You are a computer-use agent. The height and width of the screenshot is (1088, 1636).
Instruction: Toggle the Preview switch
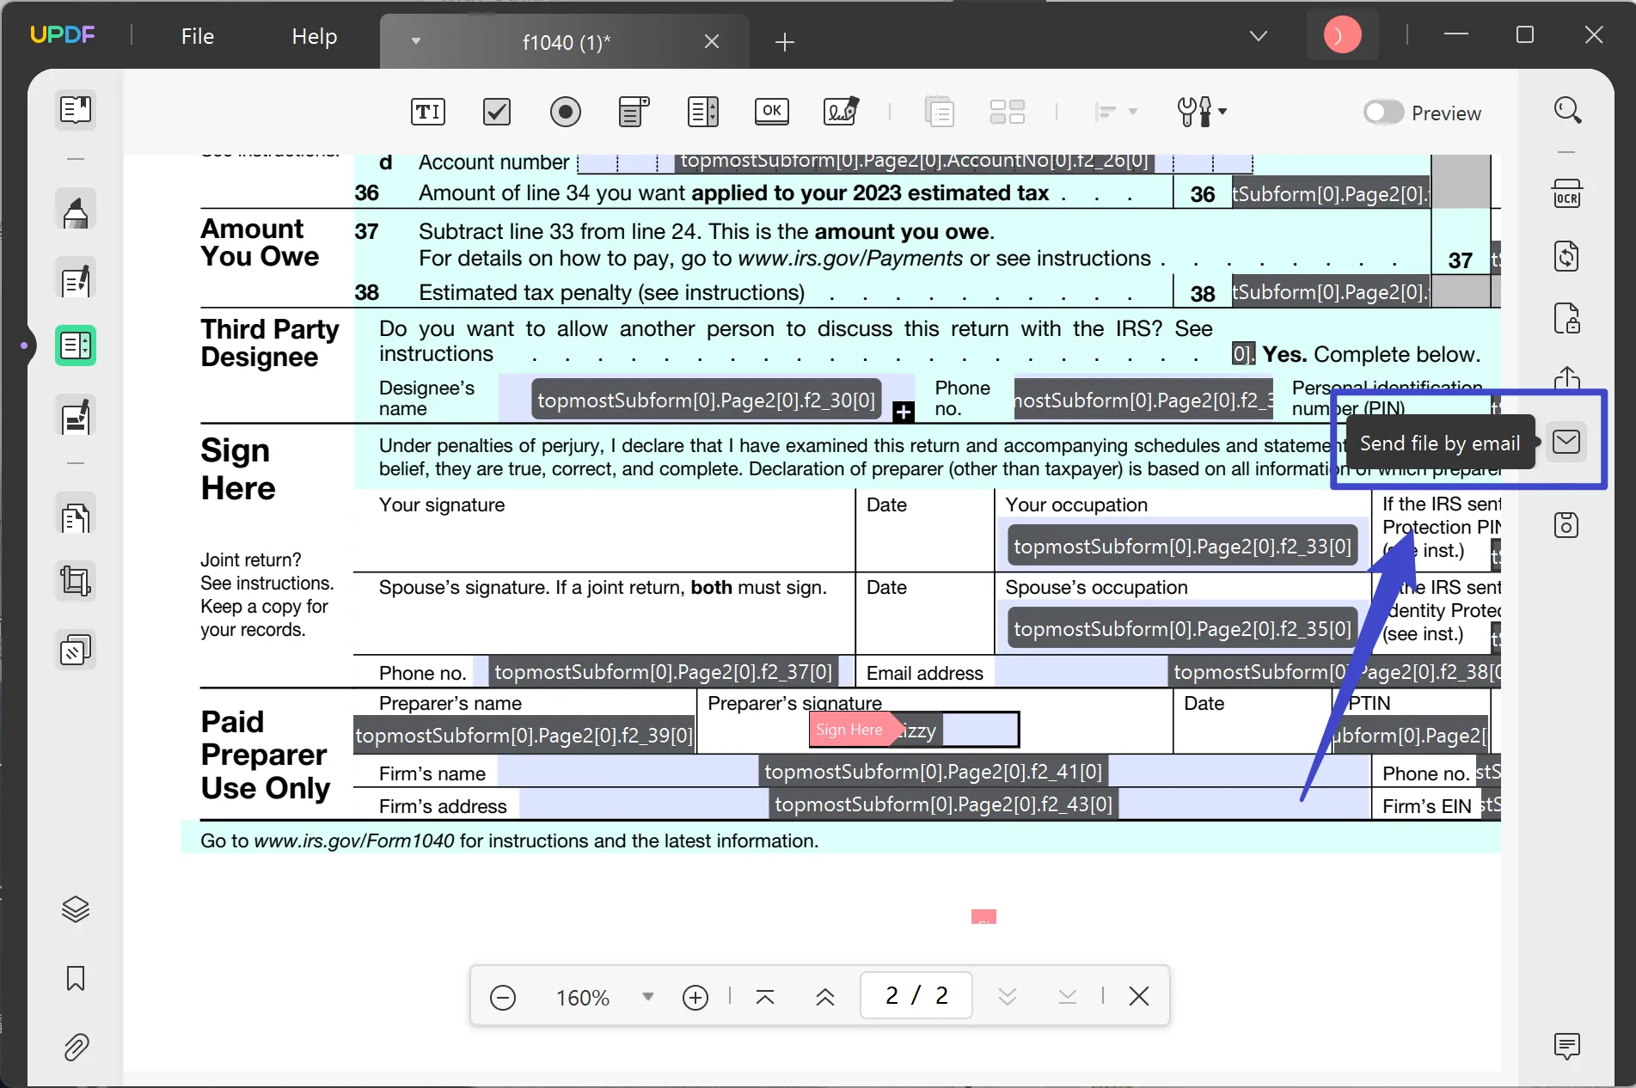1383,113
